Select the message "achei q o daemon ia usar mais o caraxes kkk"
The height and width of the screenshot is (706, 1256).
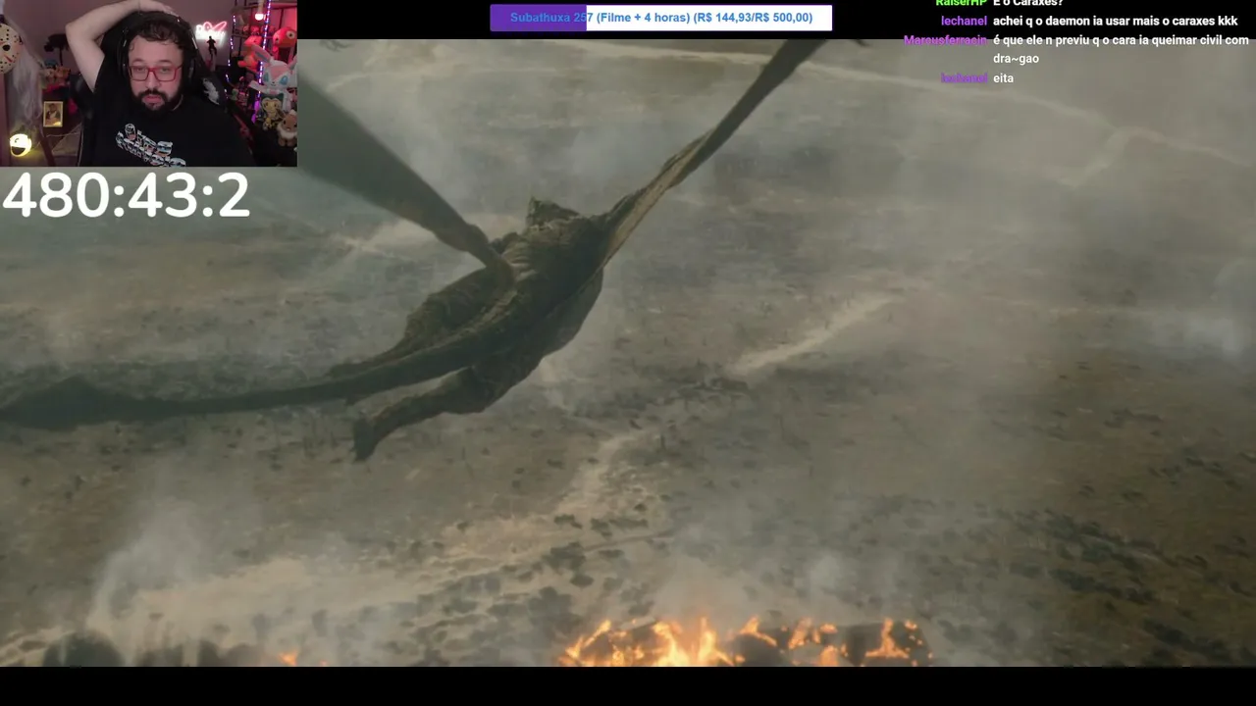(x=1115, y=22)
